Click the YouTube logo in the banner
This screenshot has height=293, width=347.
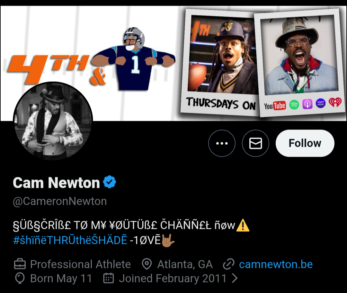tap(275, 105)
